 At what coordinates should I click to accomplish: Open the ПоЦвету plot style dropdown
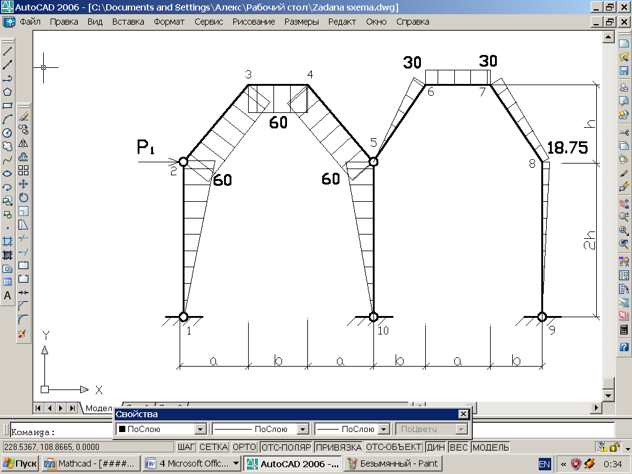point(461,430)
